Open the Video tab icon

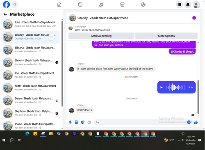coord(80,5)
